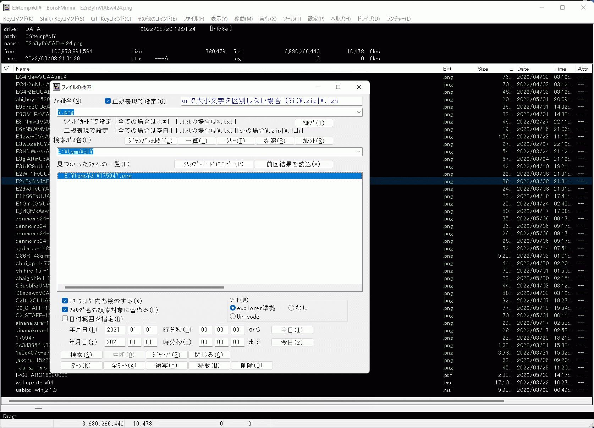The height and width of the screenshot is (428, 594).
Task: Select the Unicode sort radio button
Action: click(x=233, y=317)
